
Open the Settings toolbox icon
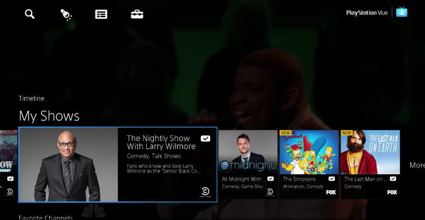pos(137,14)
